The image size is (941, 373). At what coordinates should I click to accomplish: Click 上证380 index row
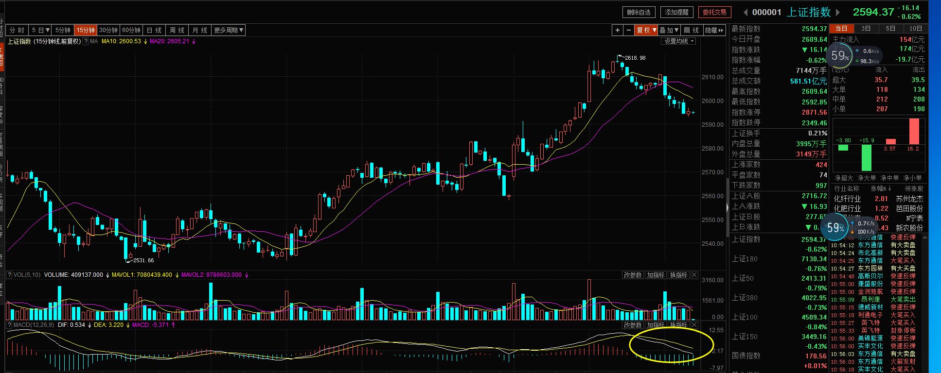tap(779, 302)
